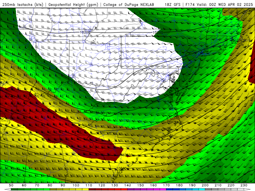The height and width of the screenshot is (191, 255).
Task: Click the 10560 height contour label
Action: 121,168
